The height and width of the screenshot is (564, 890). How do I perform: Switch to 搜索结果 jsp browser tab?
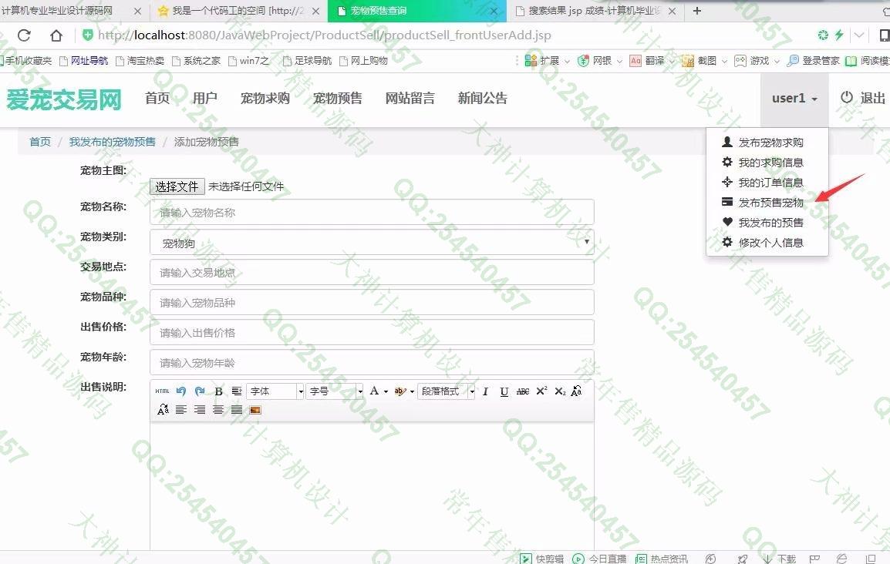tap(595, 11)
